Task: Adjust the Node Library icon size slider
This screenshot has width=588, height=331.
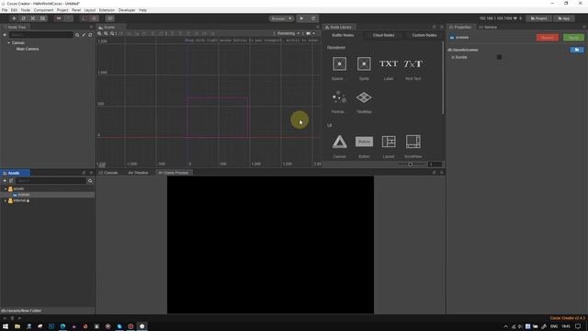Action: tap(411, 165)
